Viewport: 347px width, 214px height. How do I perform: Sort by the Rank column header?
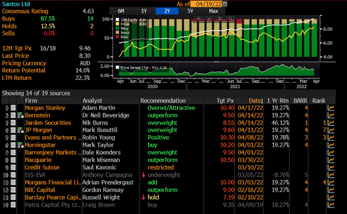point(319,101)
